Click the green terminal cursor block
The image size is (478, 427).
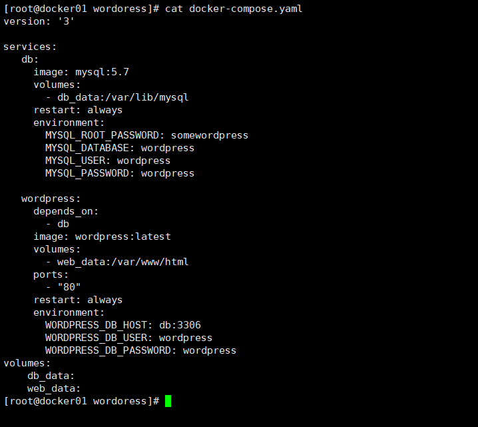[168, 401]
